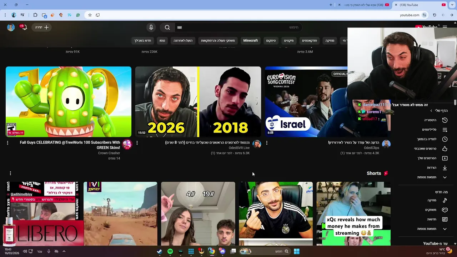Open YouTube notifications bell

pos(24,27)
